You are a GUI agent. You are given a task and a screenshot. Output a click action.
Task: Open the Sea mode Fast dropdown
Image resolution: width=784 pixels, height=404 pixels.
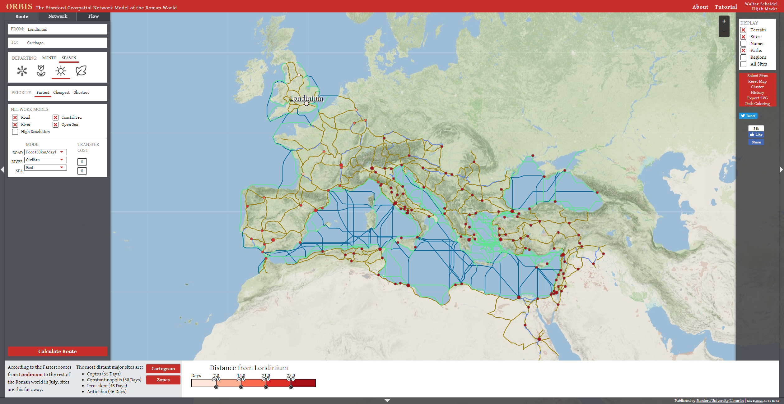(x=45, y=168)
